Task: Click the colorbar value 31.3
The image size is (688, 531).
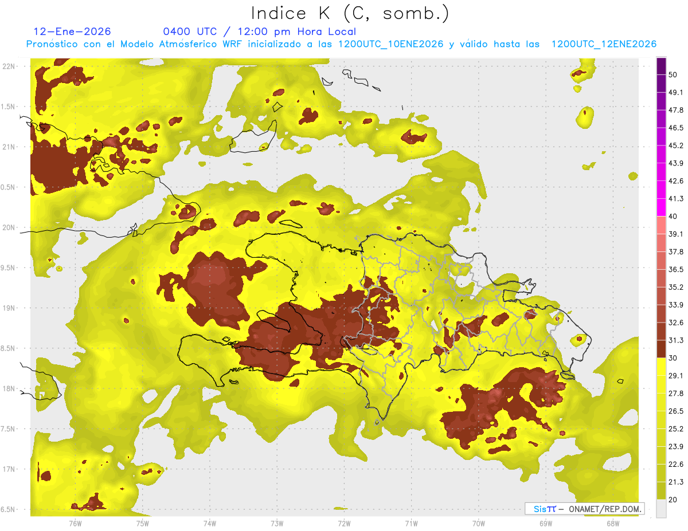Action: pyautogui.click(x=675, y=340)
